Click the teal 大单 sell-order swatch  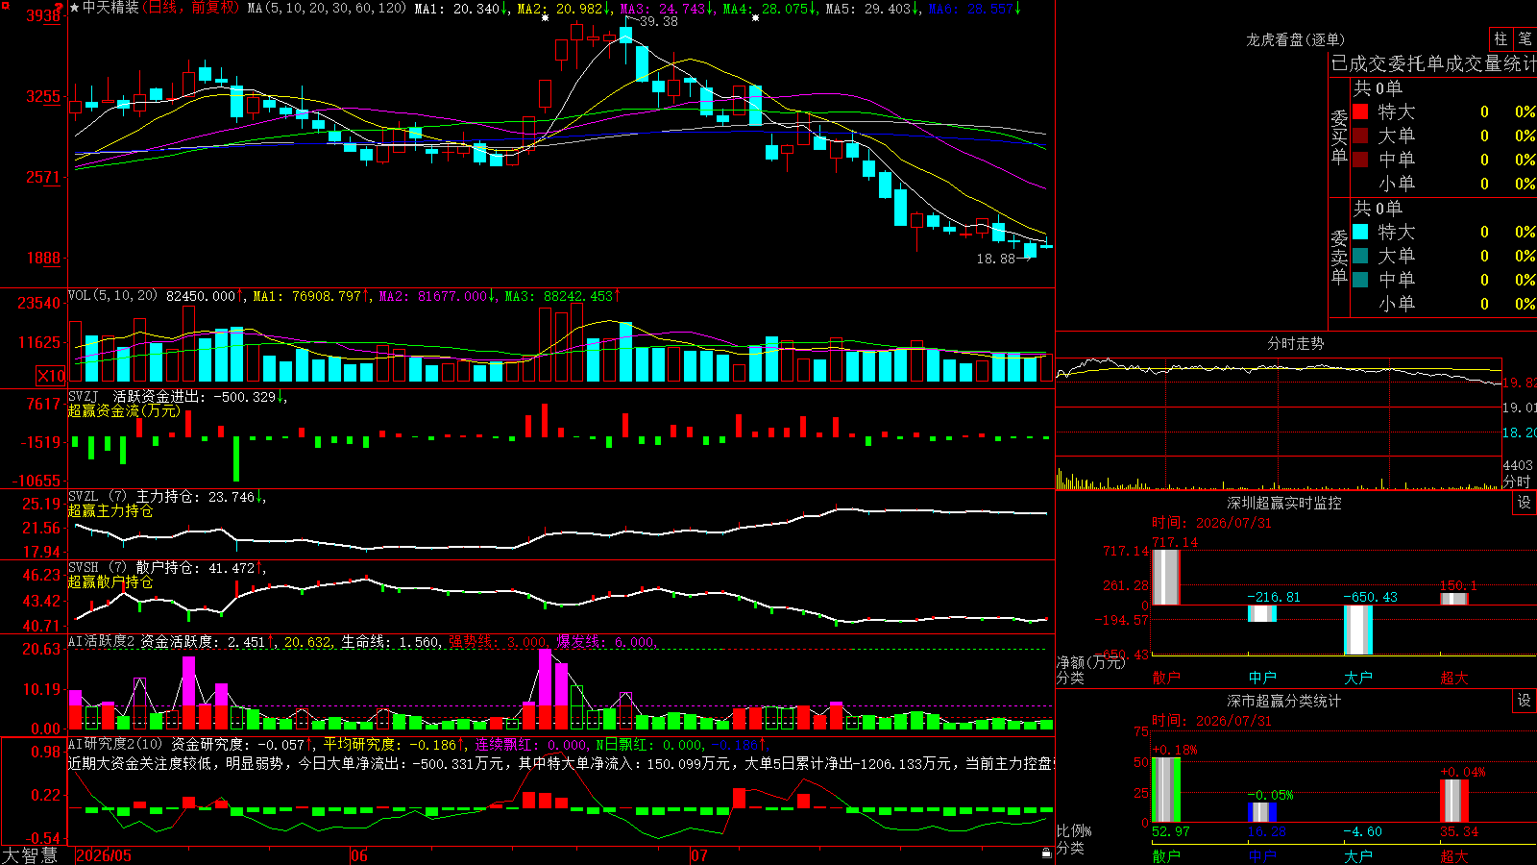coord(1360,256)
